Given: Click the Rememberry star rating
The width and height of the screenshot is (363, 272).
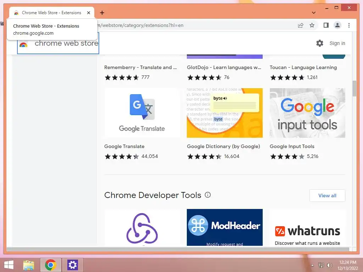Looking at the screenshot, I should pos(122,78).
